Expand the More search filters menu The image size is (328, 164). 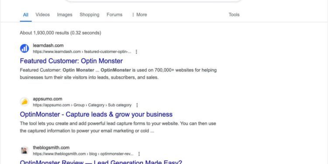click(x=139, y=14)
